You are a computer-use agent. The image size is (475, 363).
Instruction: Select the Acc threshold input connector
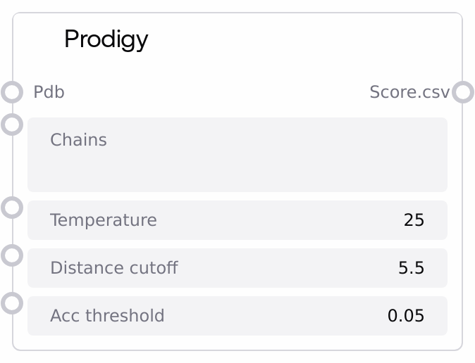point(12,303)
